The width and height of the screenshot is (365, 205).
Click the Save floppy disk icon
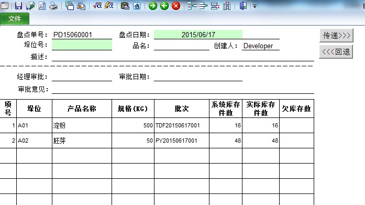[x=18, y=6]
